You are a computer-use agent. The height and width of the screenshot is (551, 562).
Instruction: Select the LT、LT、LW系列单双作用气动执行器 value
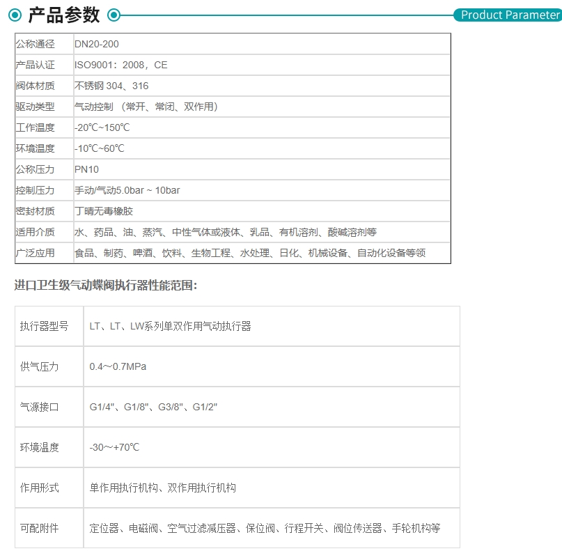pyautogui.click(x=170, y=326)
